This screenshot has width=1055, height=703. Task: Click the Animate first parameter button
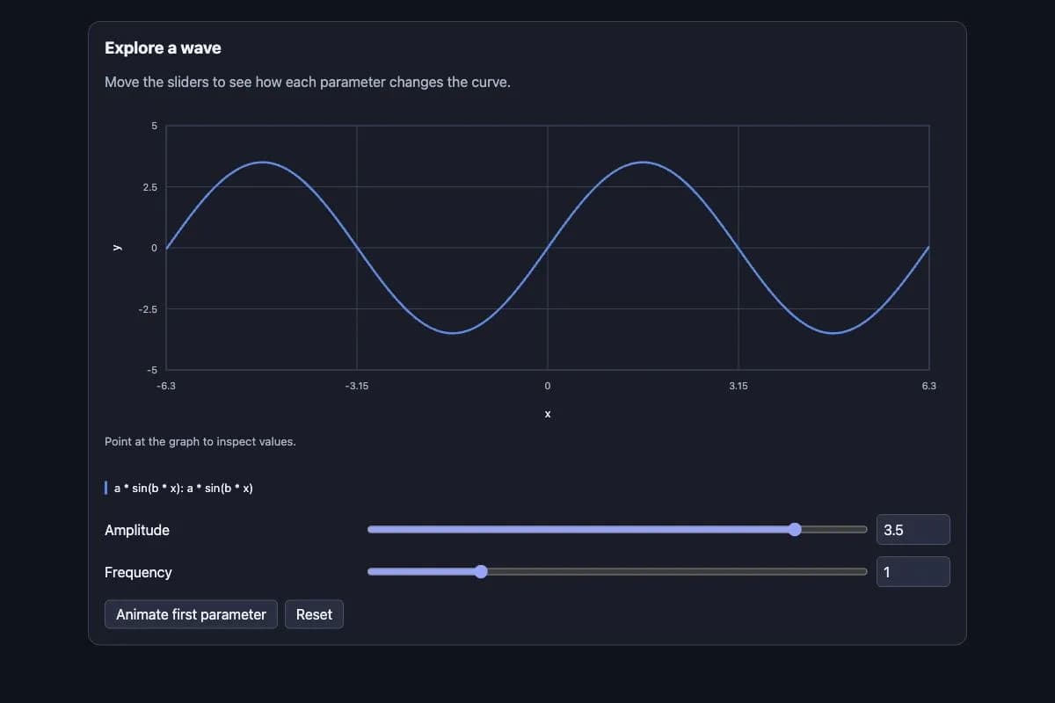191,614
